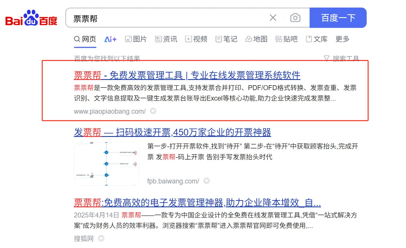Switch to the 图片 tab
The width and height of the screenshot is (406, 248).
click(x=136, y=39)
